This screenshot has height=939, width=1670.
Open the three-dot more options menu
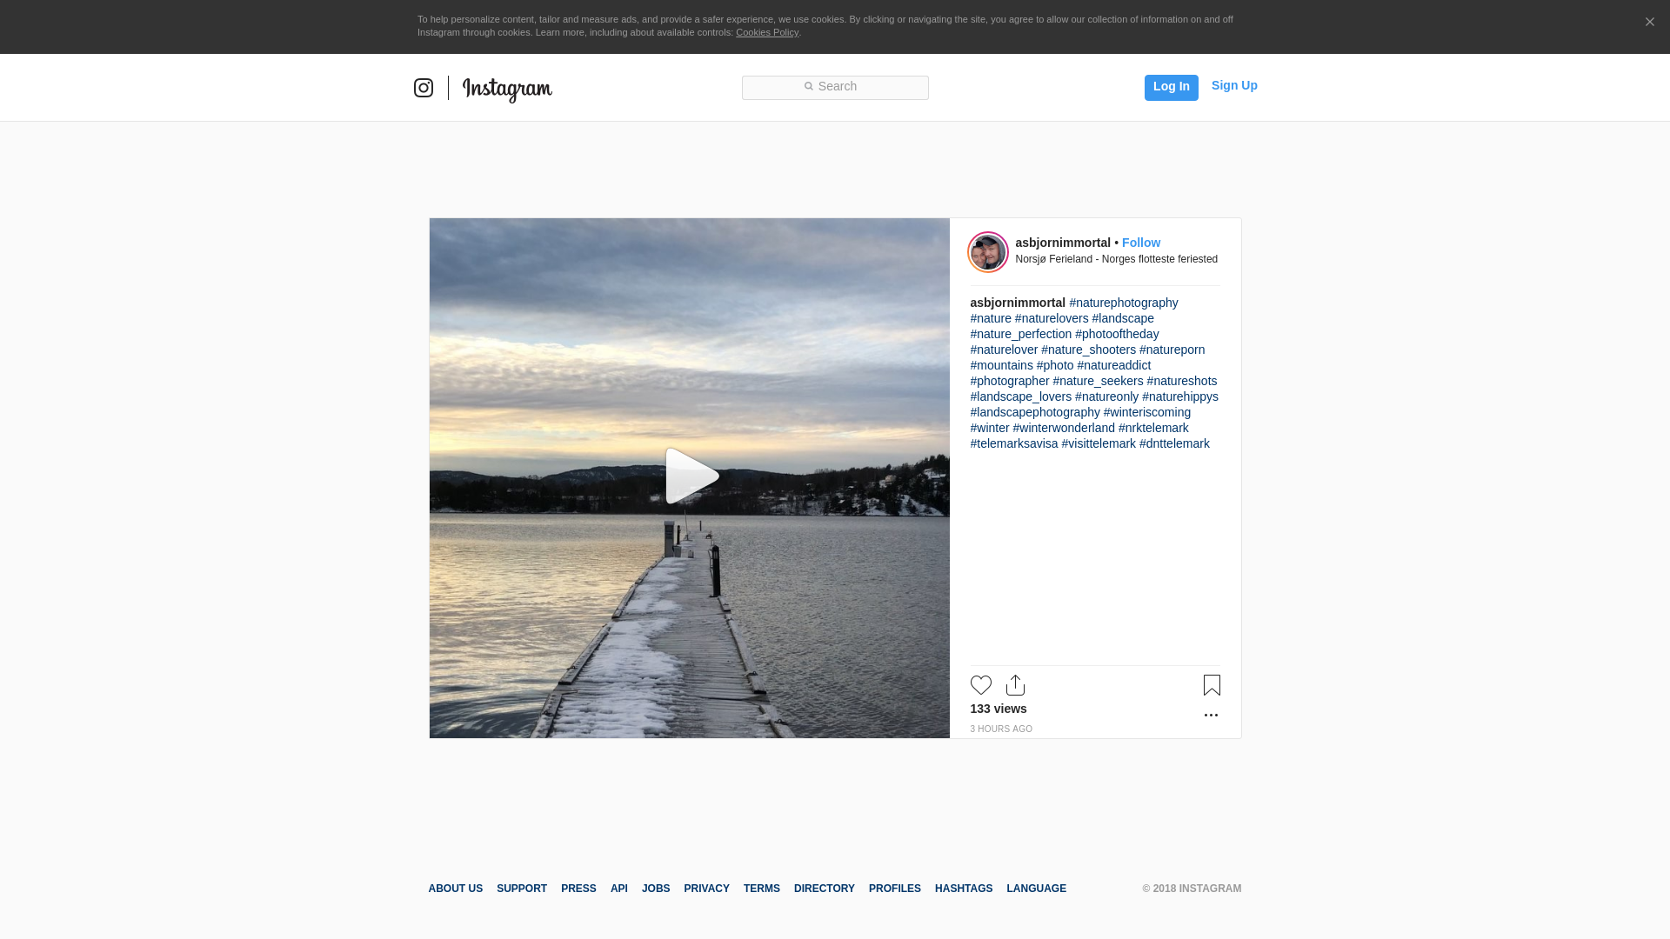(1211, 716)
